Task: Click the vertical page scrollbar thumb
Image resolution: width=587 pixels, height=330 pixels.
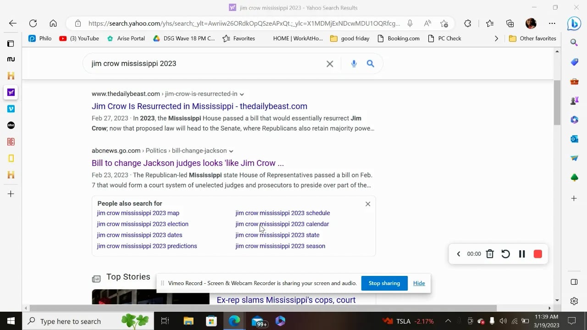Action: click(x=557, y=103)
